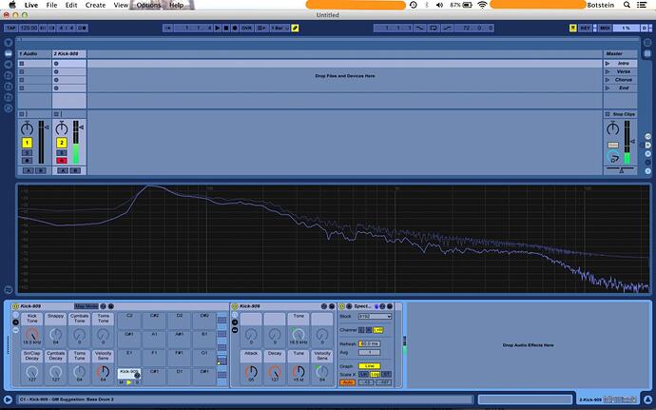Viewport: 656px width, 410px height.
Task: Click the Master Solo/Cue button
Action: point(613,145)
